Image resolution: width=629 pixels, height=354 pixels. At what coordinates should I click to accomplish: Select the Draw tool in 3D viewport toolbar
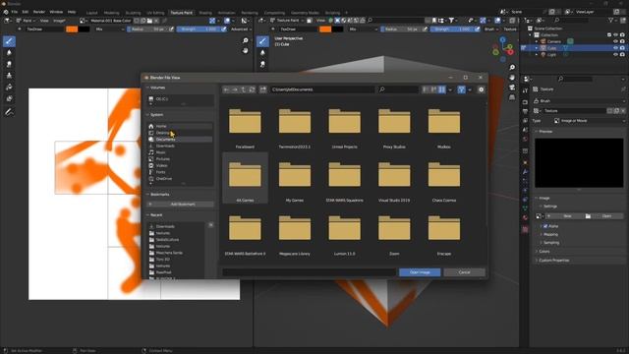(262, 41)
